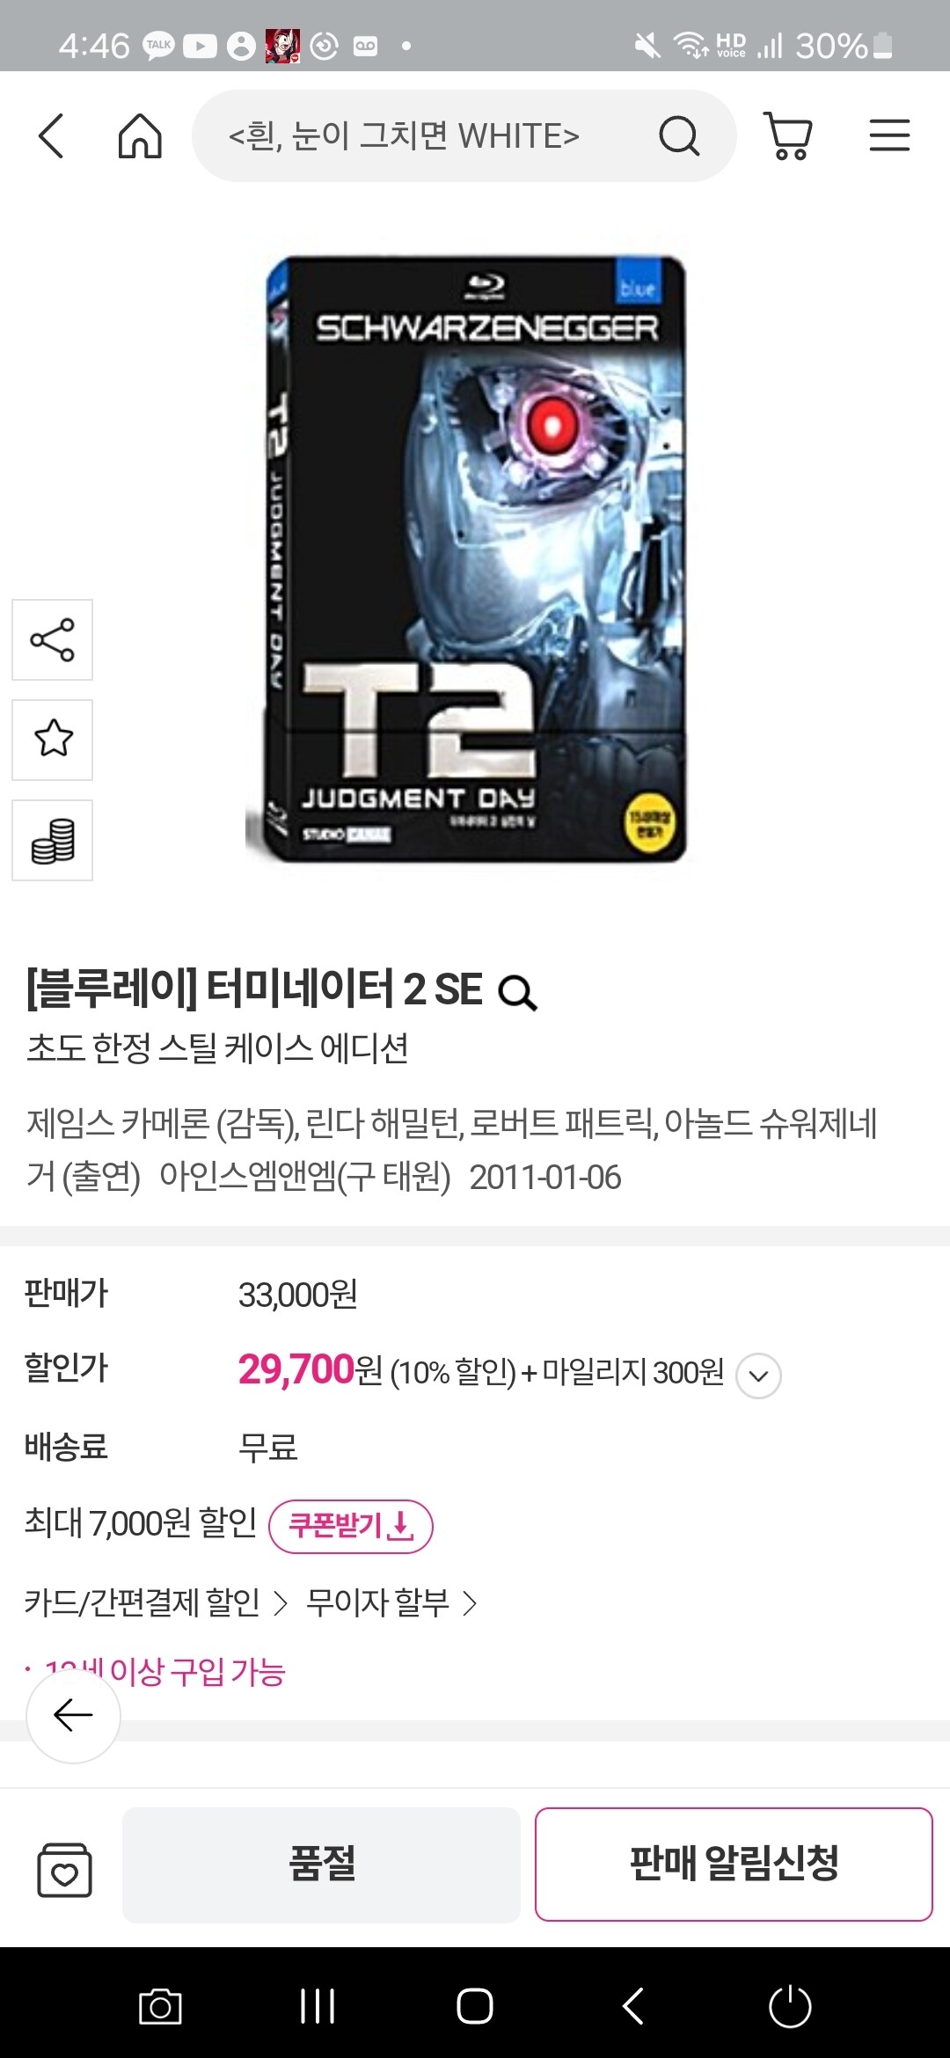Open the coins mileage icon
This screenshot has height=2058, width=950.
(x=52, y=840)
